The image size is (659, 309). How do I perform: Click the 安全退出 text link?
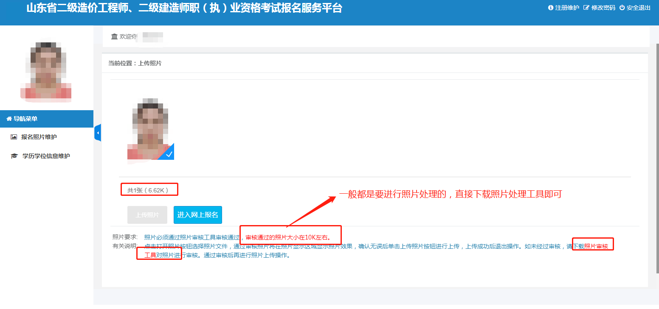(x=638, y=8)
